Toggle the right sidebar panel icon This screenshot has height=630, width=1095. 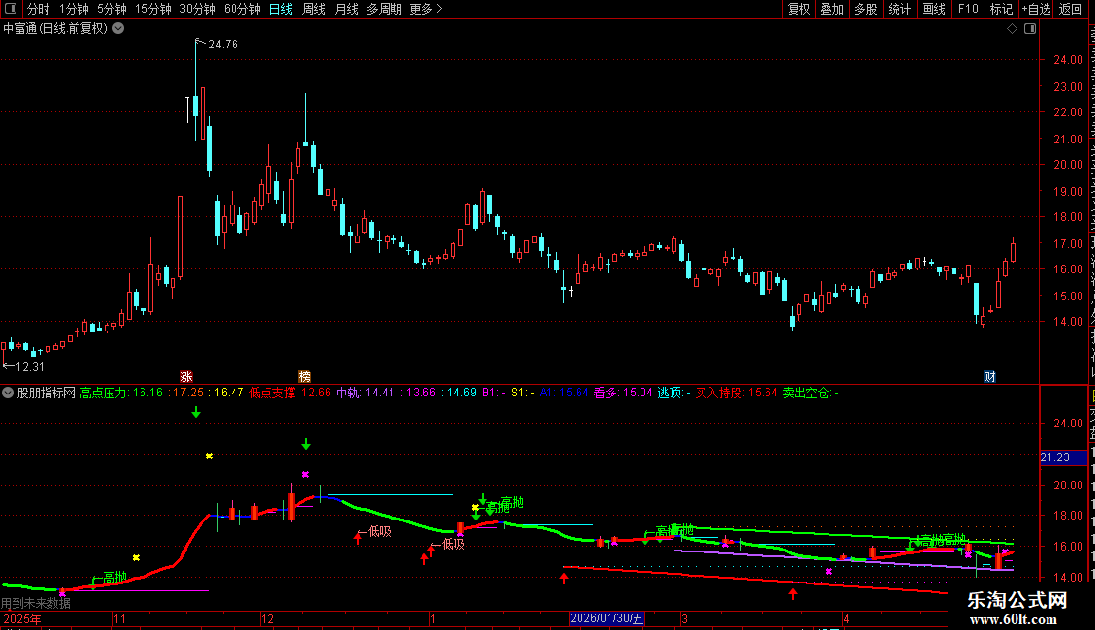tap(1030, 29)
